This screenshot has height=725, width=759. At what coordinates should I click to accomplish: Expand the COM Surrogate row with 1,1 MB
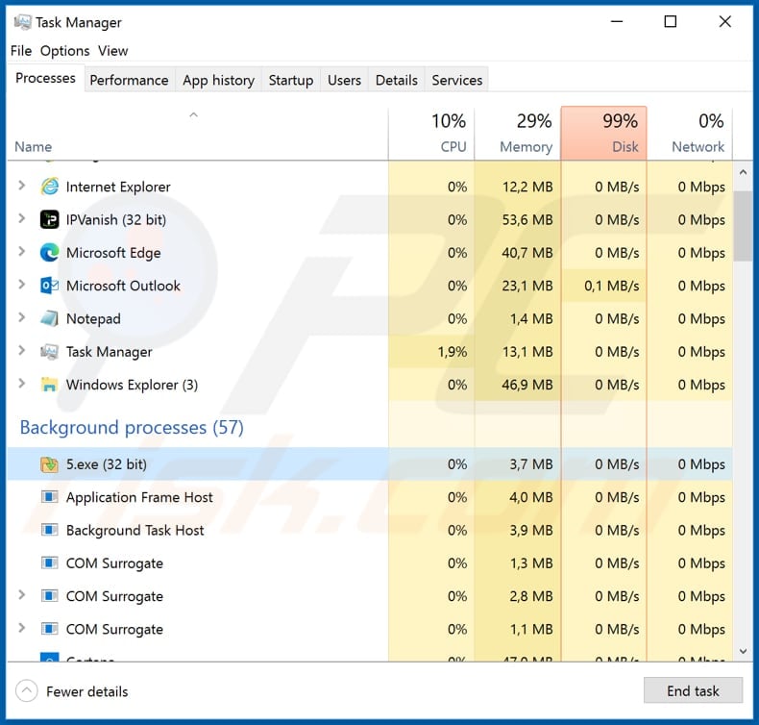click(x=22, y=628)
